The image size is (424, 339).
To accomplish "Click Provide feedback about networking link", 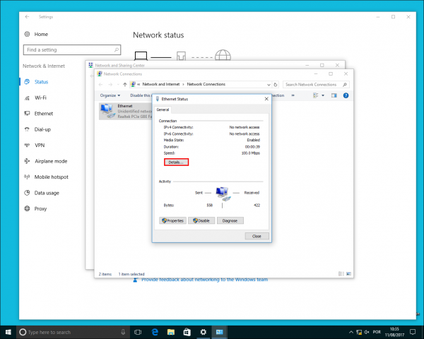I will tap(204, 280).
